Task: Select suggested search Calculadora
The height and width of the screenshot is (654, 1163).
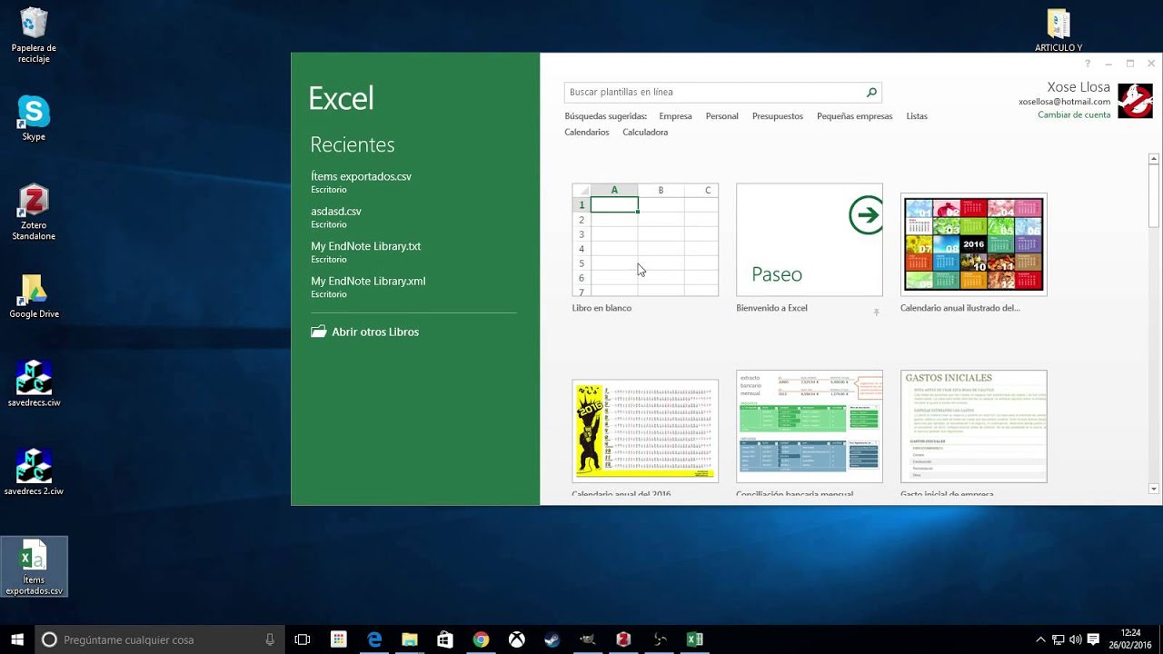Action: [645, 132]
